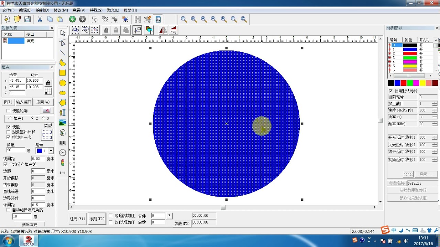Image resolution: width=440 pixels, height=247 pixels.
Task: Save the file with the floppy disk icon
Action: 27,19
